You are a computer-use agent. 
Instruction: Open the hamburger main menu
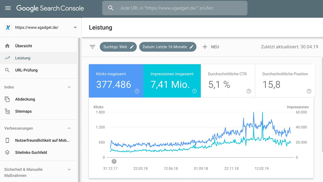[x=8, y=8]
